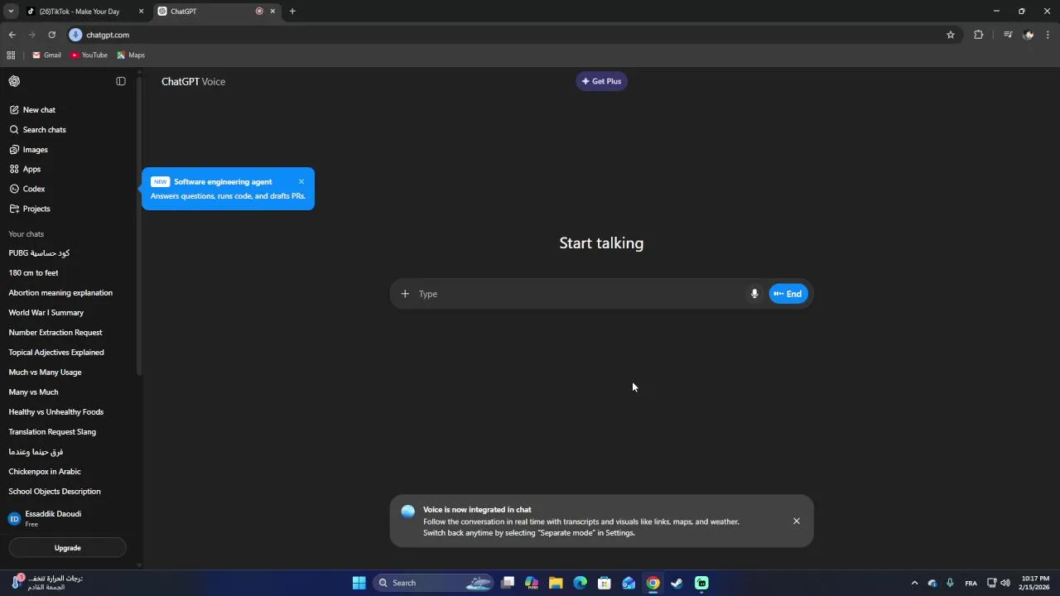This screenshot has width=1060, height=596.
Task: Open the Gmail bookmark
Action: [x=46, y=55]
